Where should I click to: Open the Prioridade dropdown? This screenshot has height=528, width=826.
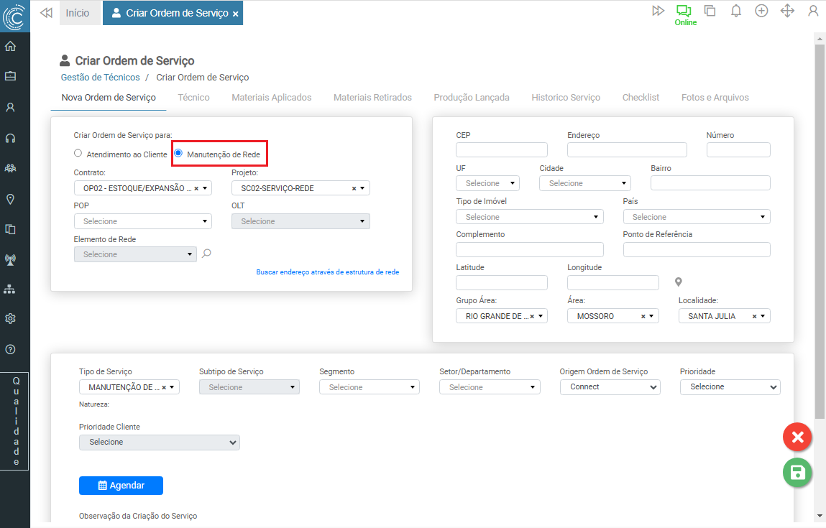[730, 387]
